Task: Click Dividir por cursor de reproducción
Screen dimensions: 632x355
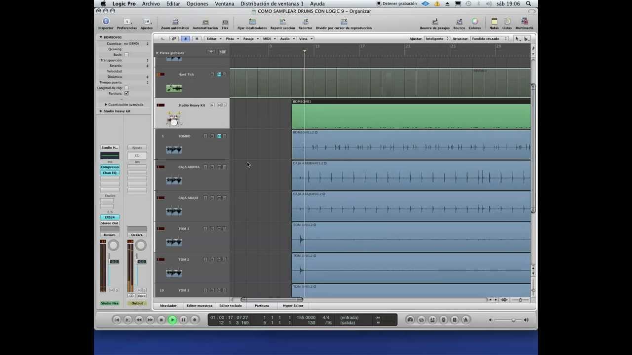Action: click(344, 22)
